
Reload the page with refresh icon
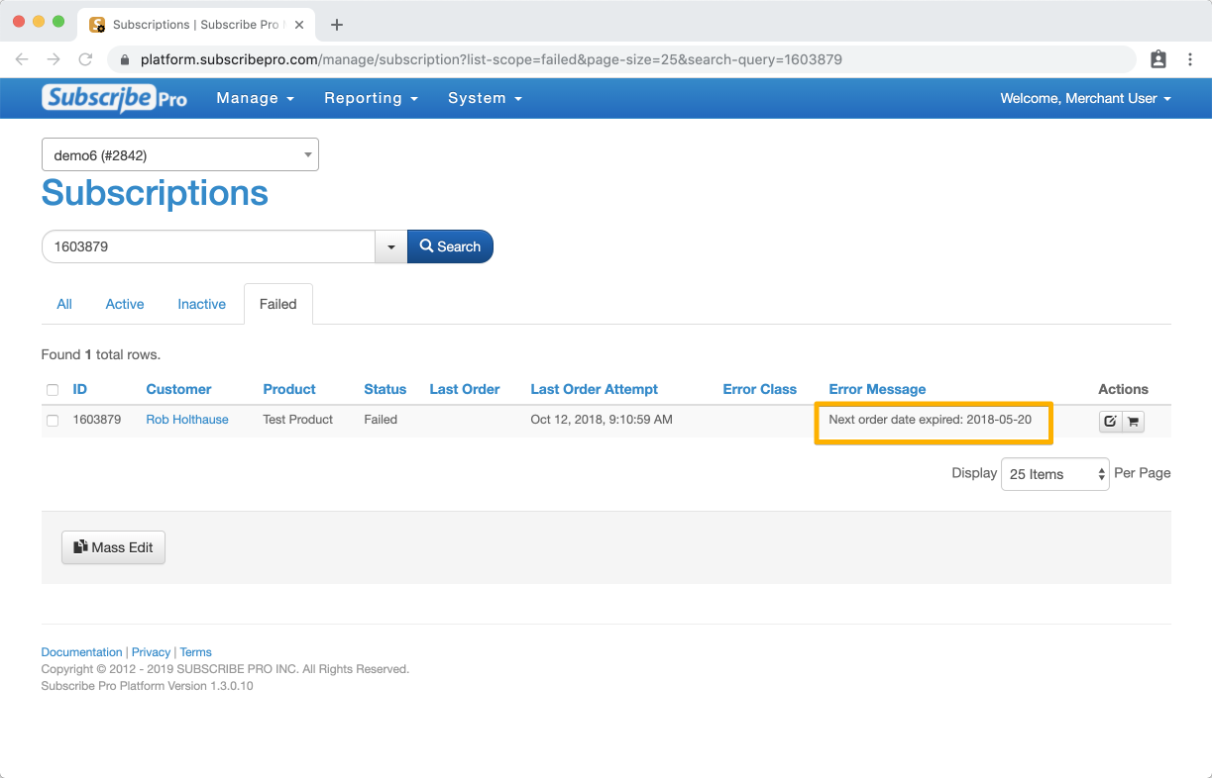tap(85, 59)
